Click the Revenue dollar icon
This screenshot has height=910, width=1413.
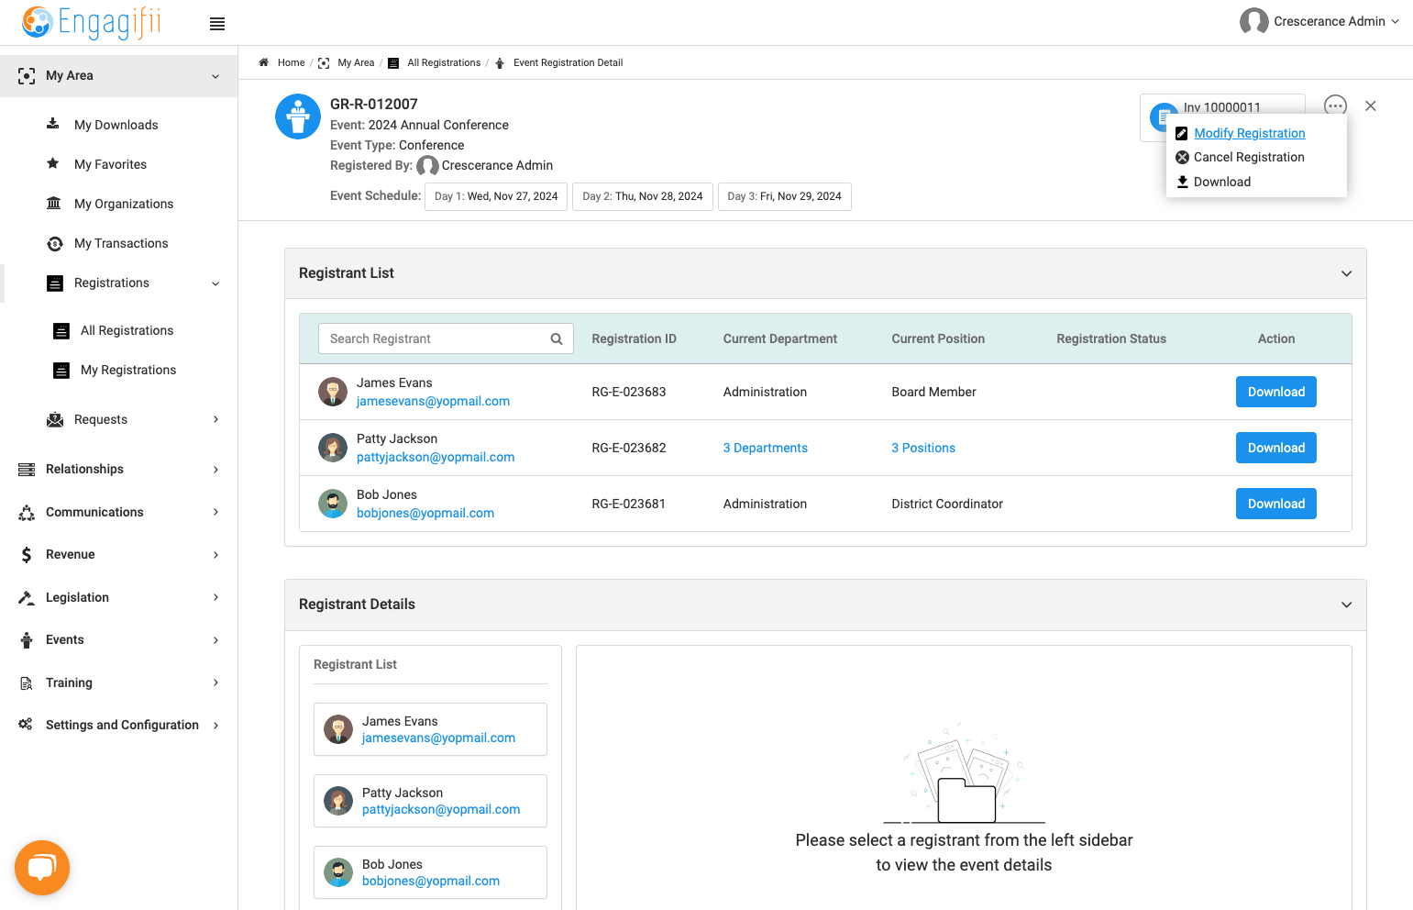[27, 554]
